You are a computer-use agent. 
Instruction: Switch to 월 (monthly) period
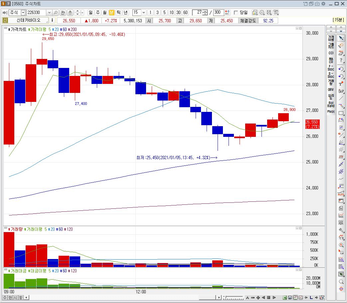105,13
